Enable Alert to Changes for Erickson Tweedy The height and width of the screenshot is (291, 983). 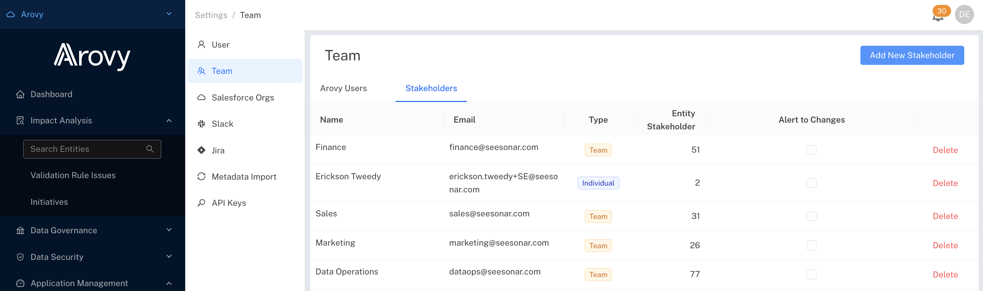(812, 183)
